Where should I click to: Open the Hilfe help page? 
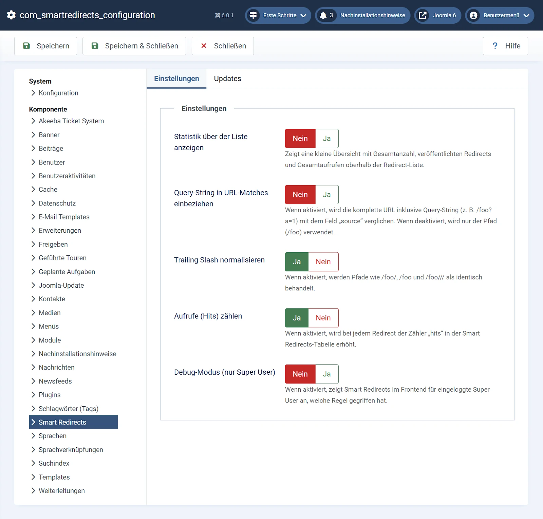[x=505, y=46]
